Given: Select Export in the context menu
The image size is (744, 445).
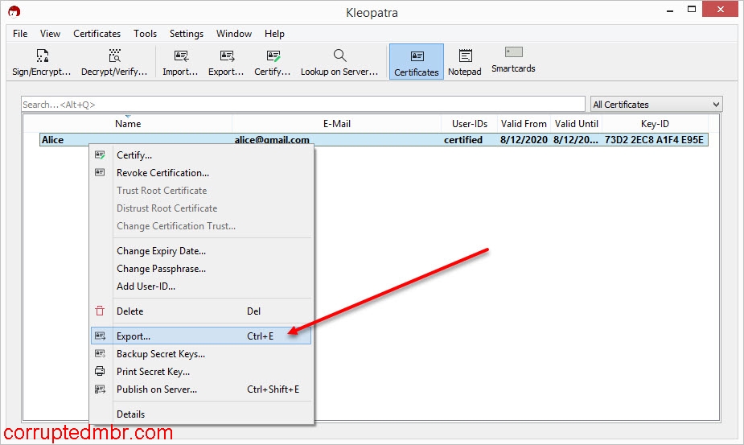Looking at the screenshot, I should 134,336.
